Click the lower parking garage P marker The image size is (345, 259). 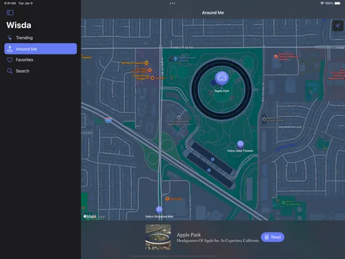209,170
